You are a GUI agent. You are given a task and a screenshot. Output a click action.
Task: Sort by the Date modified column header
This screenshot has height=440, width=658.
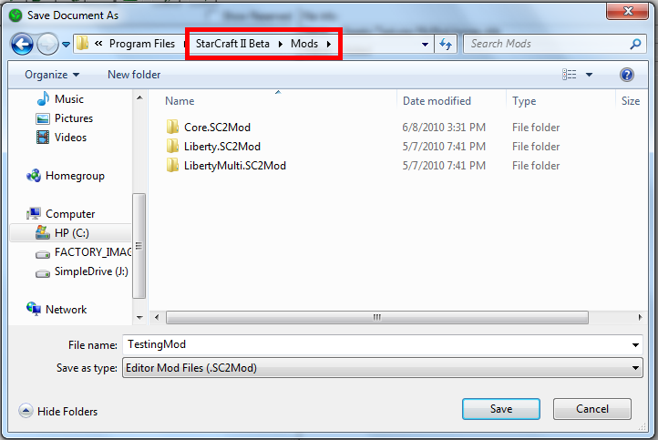click(437, 101)
